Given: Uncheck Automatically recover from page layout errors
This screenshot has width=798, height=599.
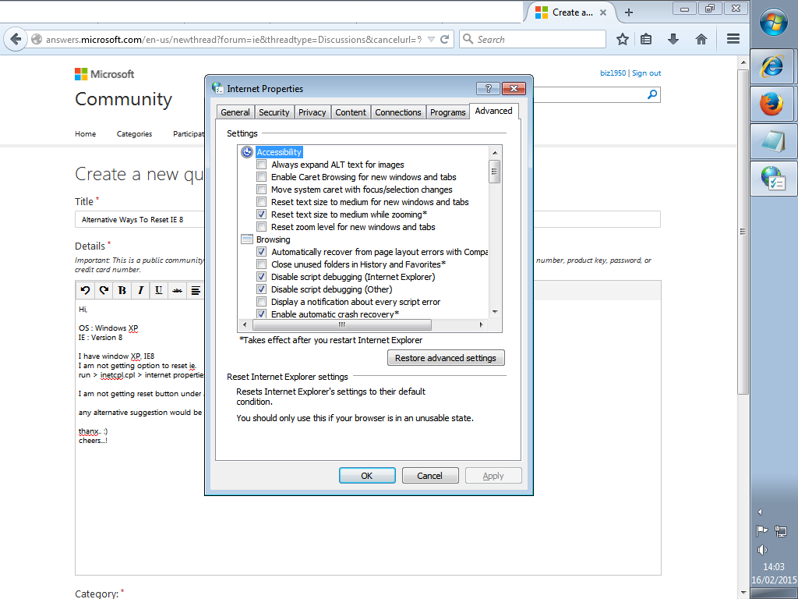Looking at the screenshot, I should point(261,252).
